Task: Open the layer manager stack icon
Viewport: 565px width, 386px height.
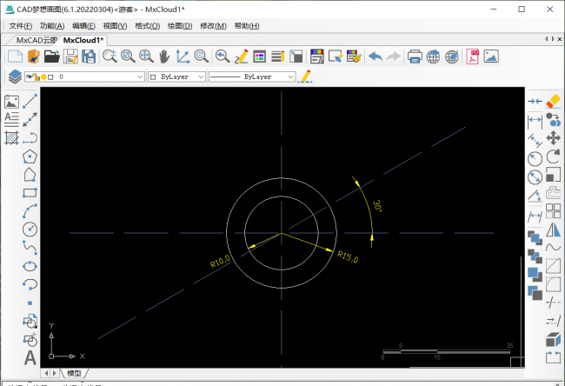Action: point(15,77)
